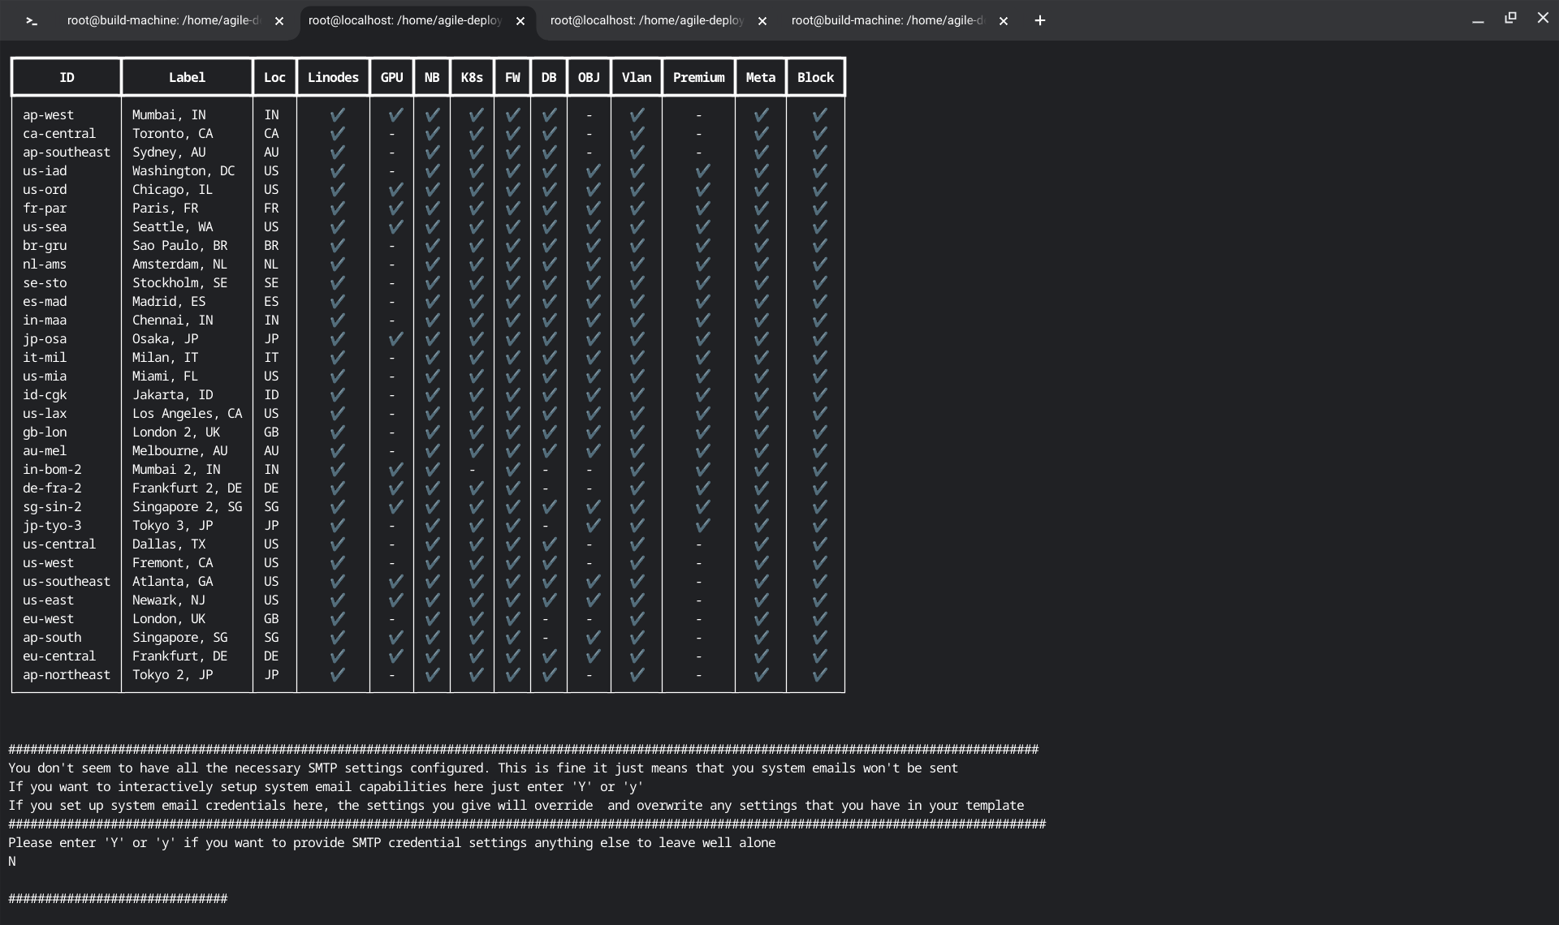This screenshot has width=1559, height=925.
Task: Open a new terminal tab with the plus button
Action: pyautogui.click(x=1039, y=21)
